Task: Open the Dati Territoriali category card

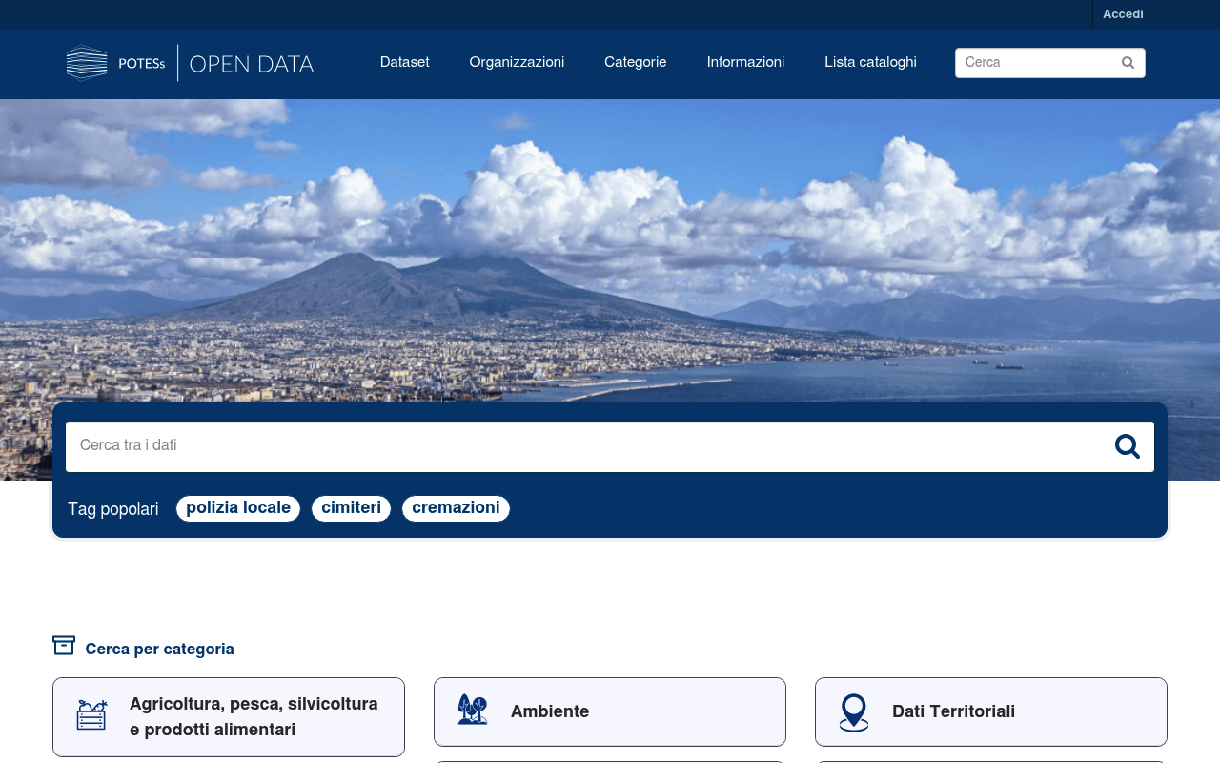Action: point(991,711)
